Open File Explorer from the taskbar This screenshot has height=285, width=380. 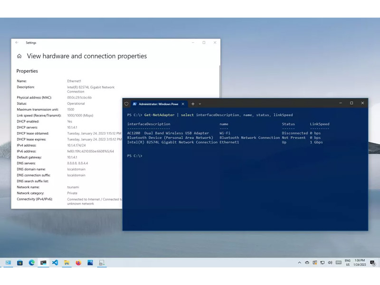(x=66, y=263)
